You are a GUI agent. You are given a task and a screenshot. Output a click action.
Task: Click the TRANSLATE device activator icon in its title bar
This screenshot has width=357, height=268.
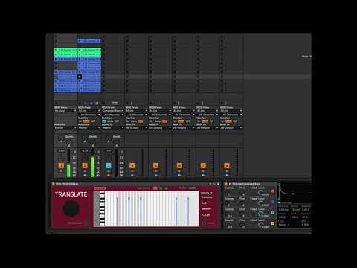[x=53, y=184]
